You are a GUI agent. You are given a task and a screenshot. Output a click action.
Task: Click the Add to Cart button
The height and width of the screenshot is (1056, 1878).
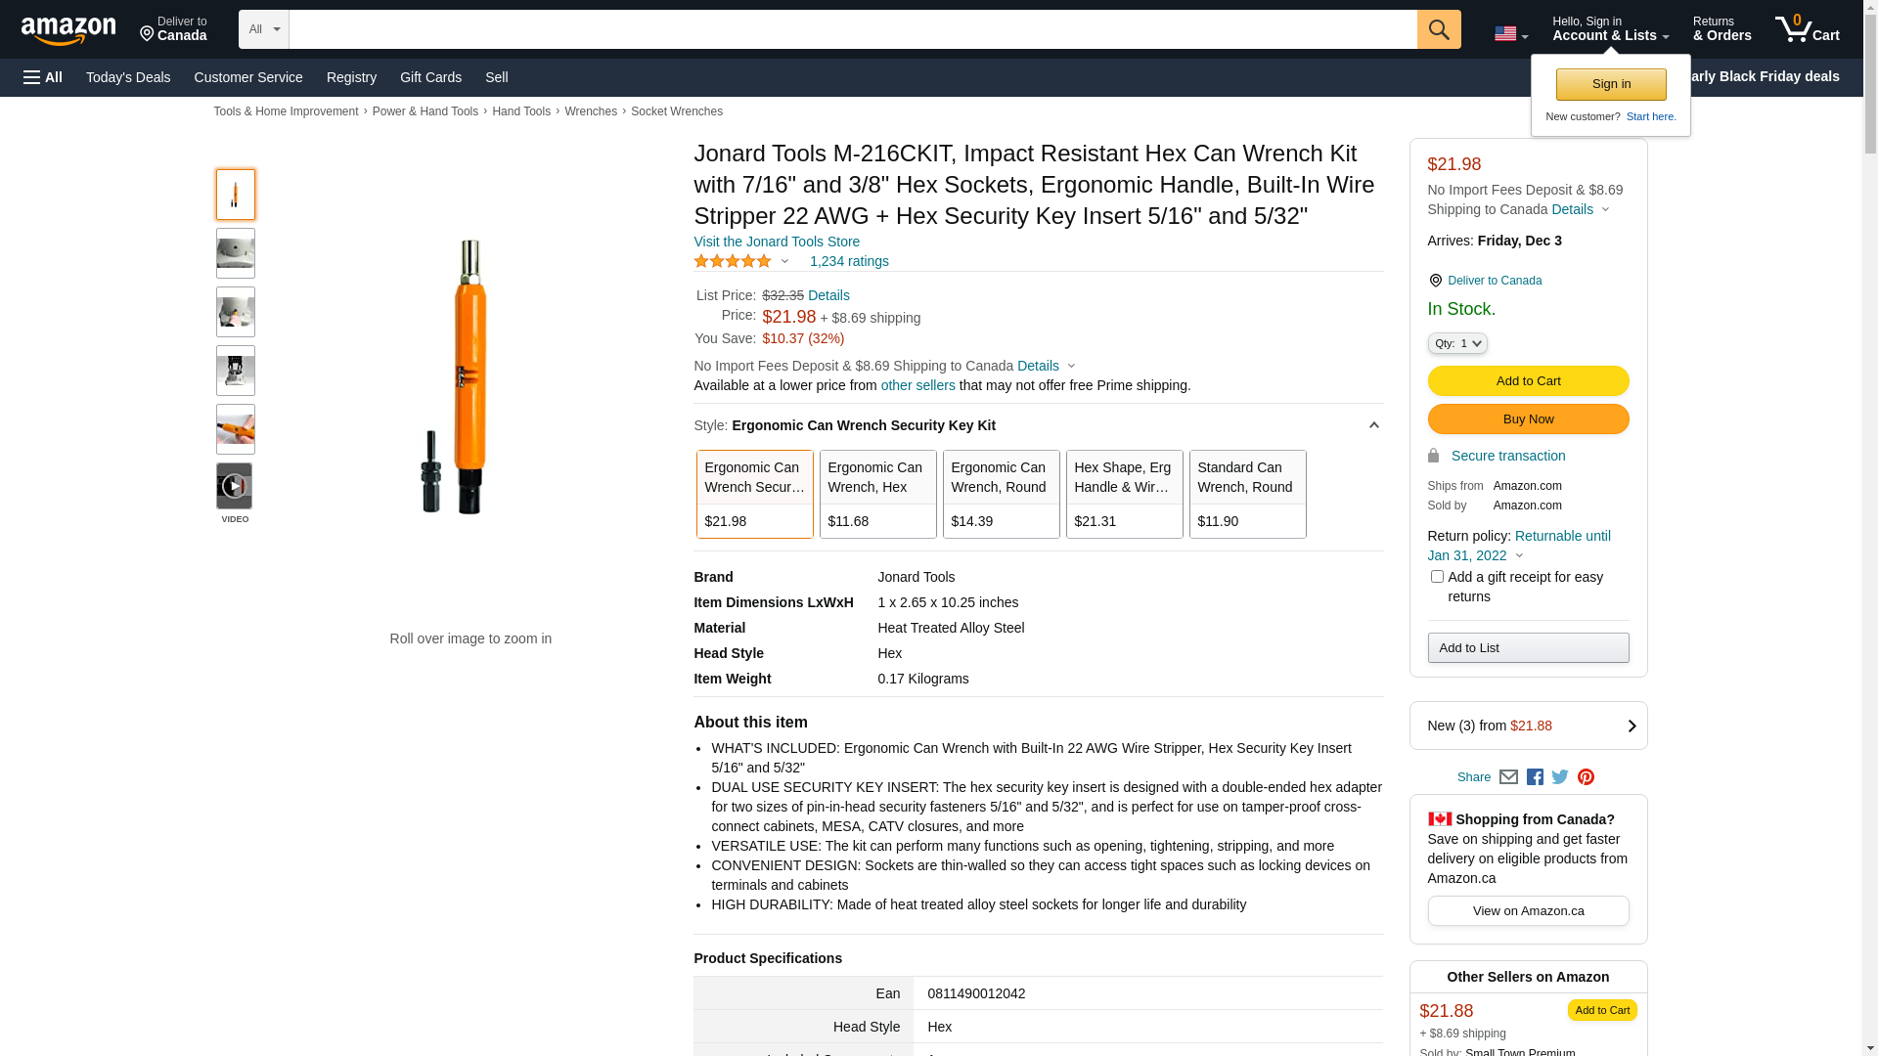pyautogui.click(x=1528, y=380)
